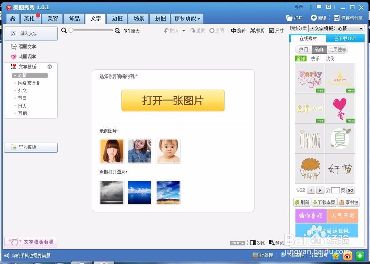
Task: Switch to the 边框 ribbon tab
Action: pos(117,18)
